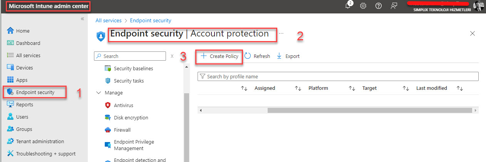Open the ellipsis more options menu
486x162 pixels.
(x=281, y=33)
